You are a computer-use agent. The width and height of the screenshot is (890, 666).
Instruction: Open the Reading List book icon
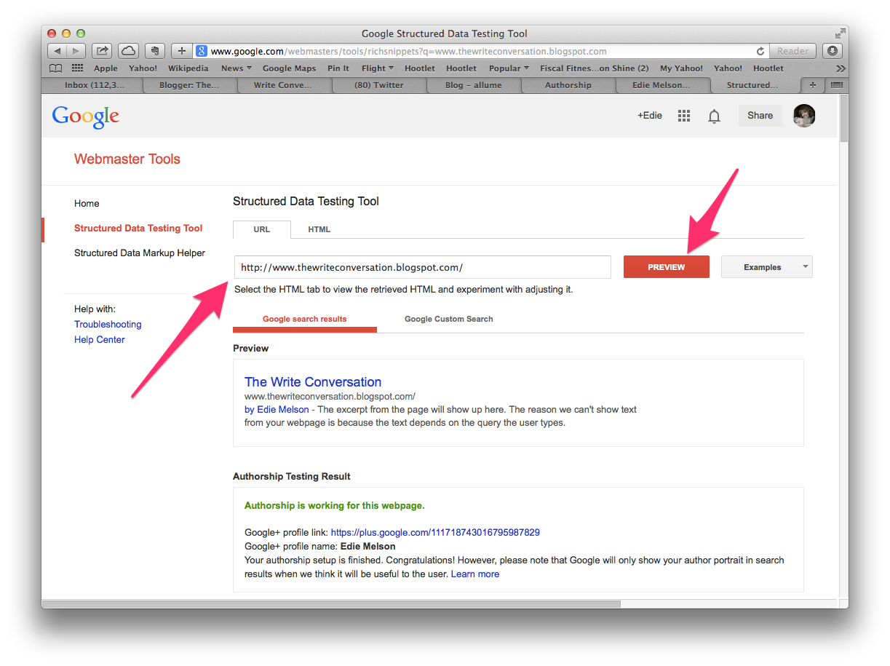[56, 68]
